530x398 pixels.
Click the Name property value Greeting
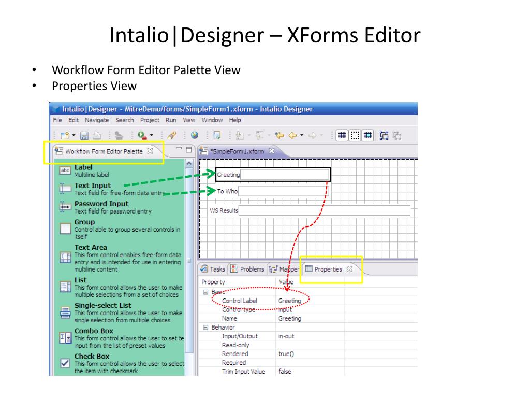[x=290, y=319]
